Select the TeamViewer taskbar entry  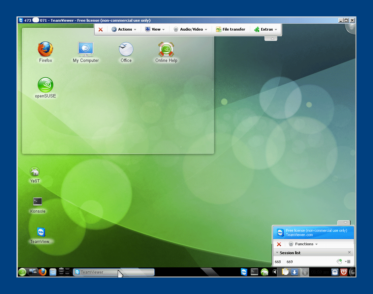(x=114, y=272)
